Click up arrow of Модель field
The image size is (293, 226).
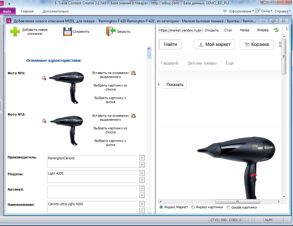tap(142, 173)
